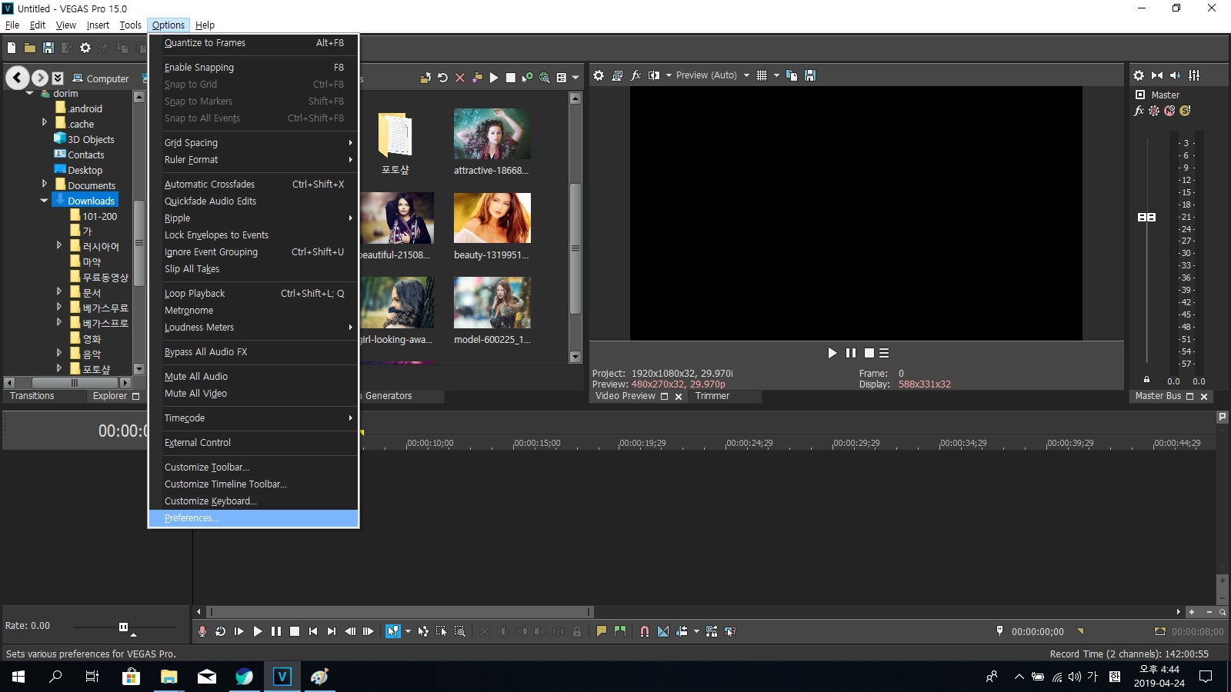Viewport: 1231px width, 692px height.
Task: Save snapshot to file icon
Action: point(810,75)
